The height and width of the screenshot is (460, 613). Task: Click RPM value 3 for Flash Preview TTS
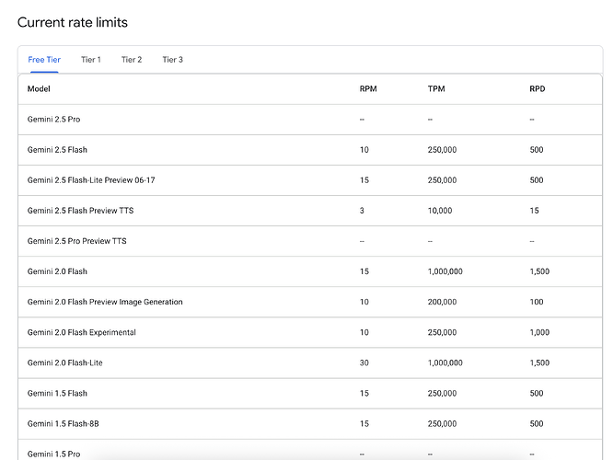[x=362, y=211]
